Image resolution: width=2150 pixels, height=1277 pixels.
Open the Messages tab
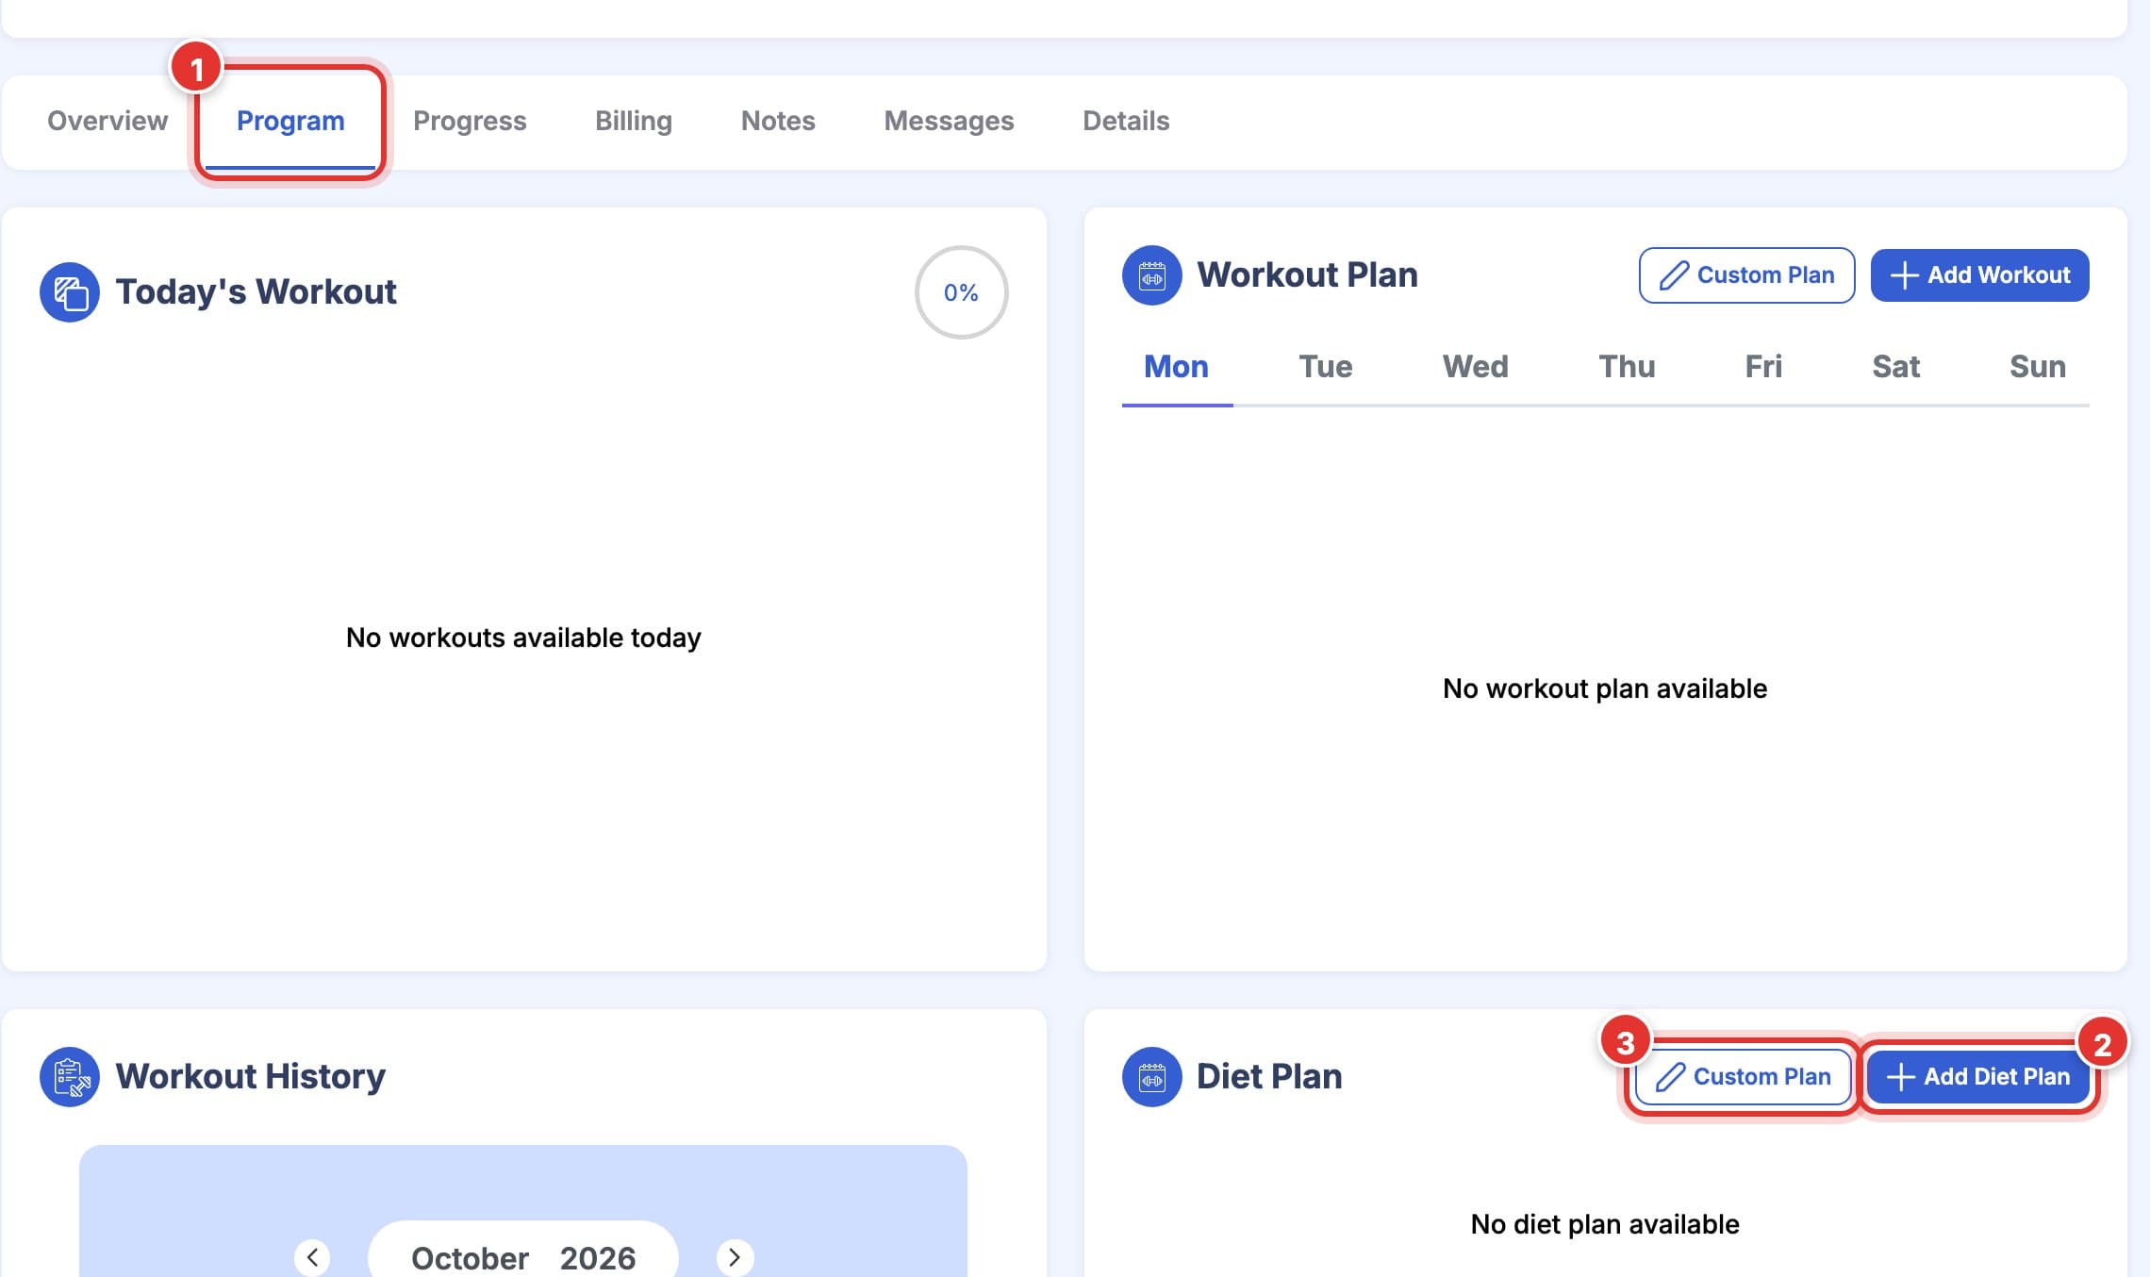coord(949,121)
